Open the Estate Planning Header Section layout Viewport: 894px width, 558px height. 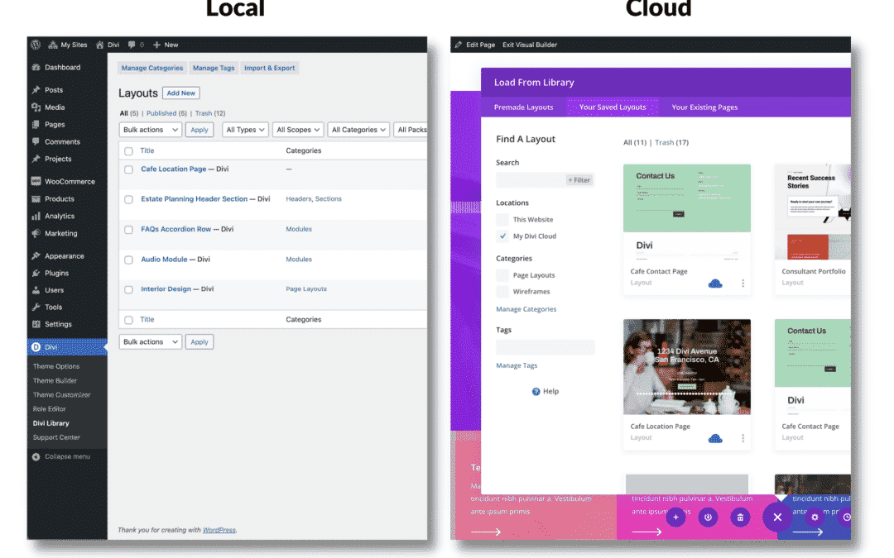(194, 198)
